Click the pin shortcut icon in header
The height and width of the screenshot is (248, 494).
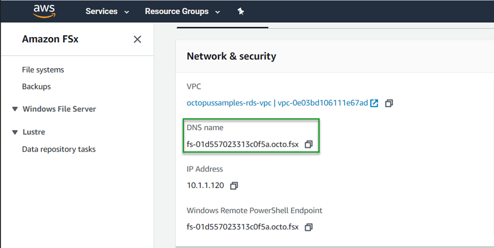point(240,11)
